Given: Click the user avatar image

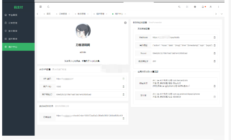Looking at the screenshot, I should (x=83, y=31).
